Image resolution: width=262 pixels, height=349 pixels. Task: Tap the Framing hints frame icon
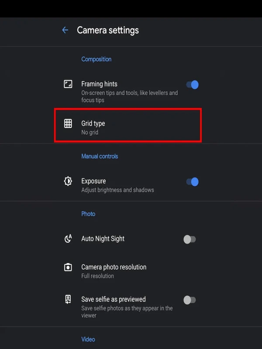click(68, 84)
